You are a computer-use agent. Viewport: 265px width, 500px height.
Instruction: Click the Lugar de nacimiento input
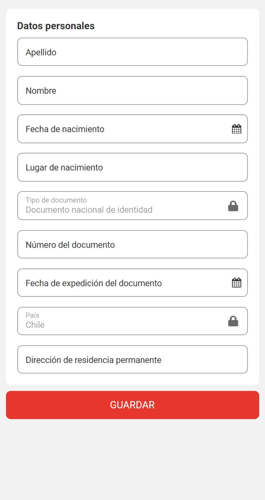pos(132,167)
